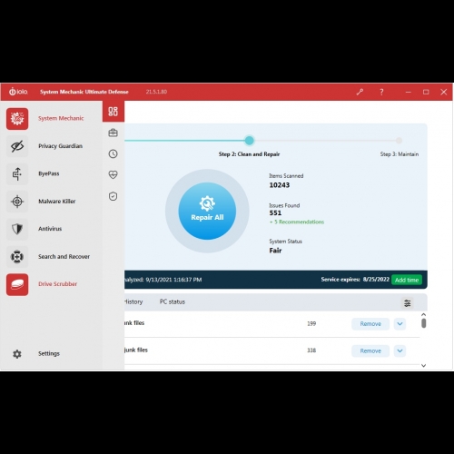Open the Antivirus shield icon
Screen dimensions: 454x454
17,229
